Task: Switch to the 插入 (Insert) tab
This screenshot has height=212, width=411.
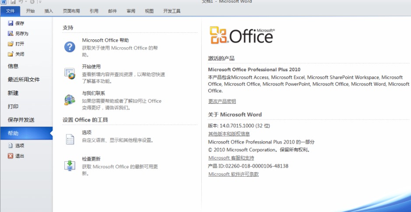Action: click(49, 11)
